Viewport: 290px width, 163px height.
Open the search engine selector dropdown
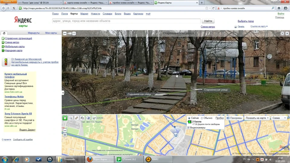point(219,8)
